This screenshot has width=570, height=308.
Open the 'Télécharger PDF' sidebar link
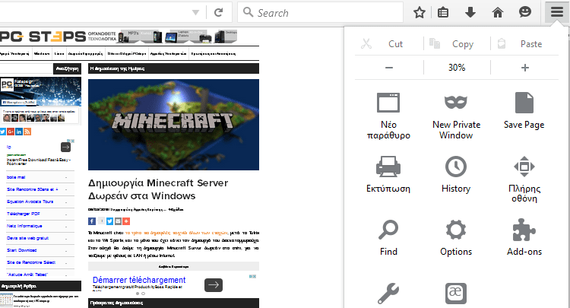(24, 214)
